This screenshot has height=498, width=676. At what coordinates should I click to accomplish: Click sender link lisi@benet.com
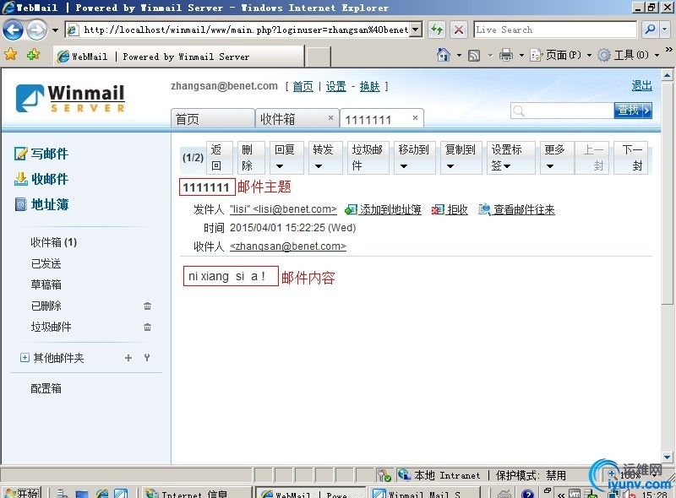coord(283,209)
